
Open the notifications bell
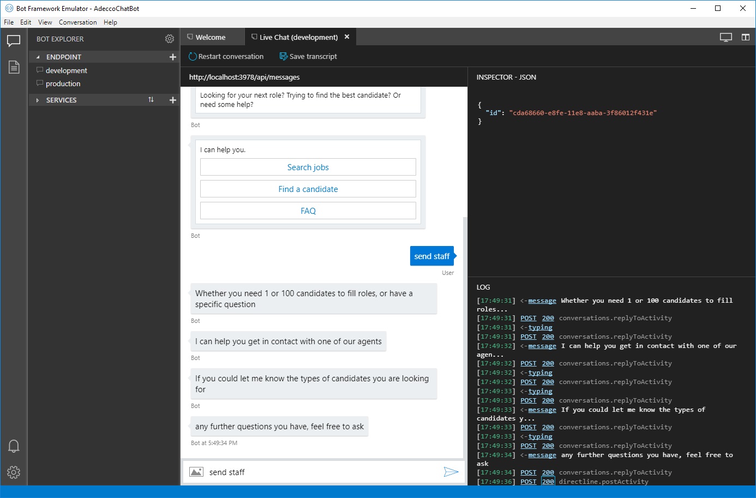[14, 446]
